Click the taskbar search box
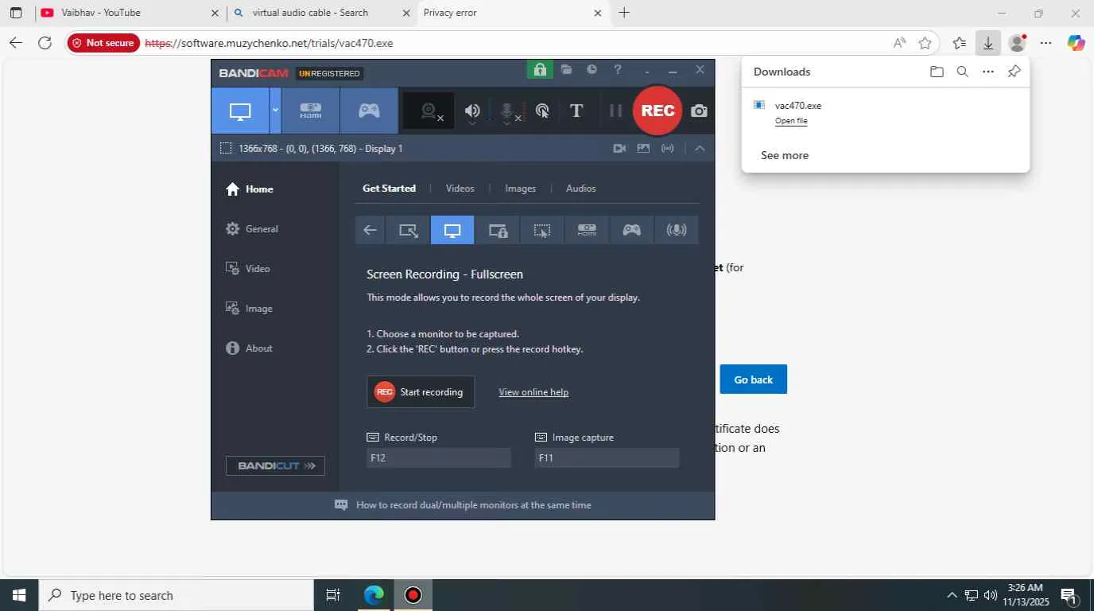 [x=177, y=595]
